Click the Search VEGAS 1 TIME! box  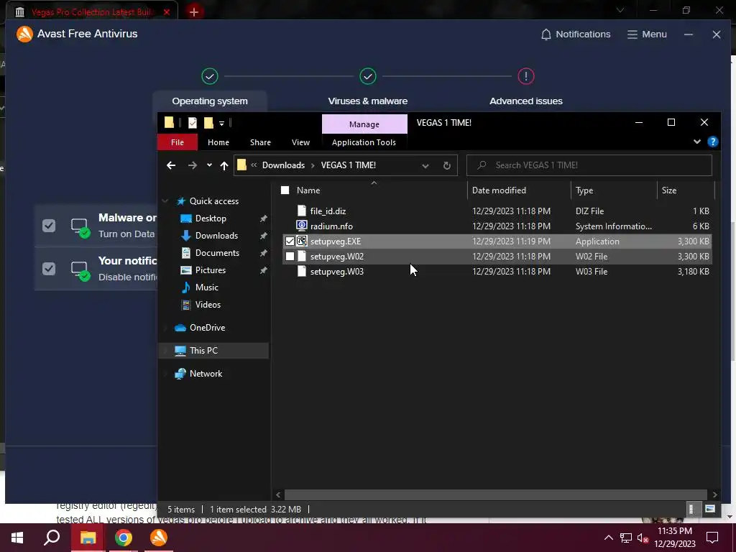589,165
